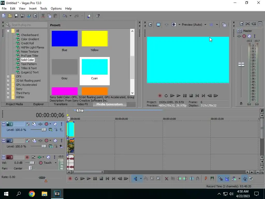Image resolution: width=265 pixels, height=199 pixels.
Task: Insert a region using the green flags icon
Action: (x=212, y=179)
